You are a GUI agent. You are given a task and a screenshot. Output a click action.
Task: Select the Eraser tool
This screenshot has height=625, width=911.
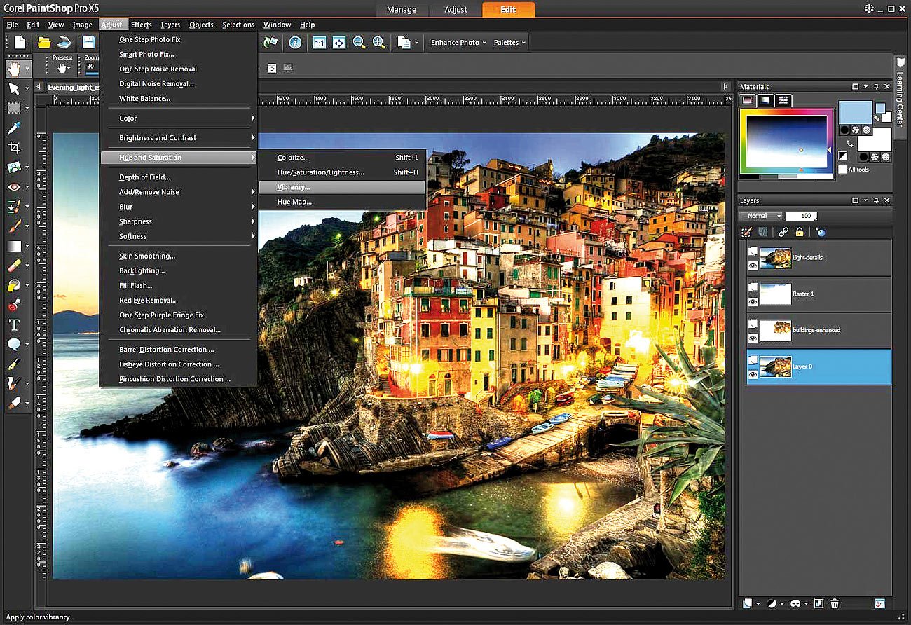[x=13, y=266]
